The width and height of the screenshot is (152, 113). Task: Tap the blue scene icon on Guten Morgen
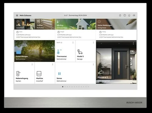[19, 52]
